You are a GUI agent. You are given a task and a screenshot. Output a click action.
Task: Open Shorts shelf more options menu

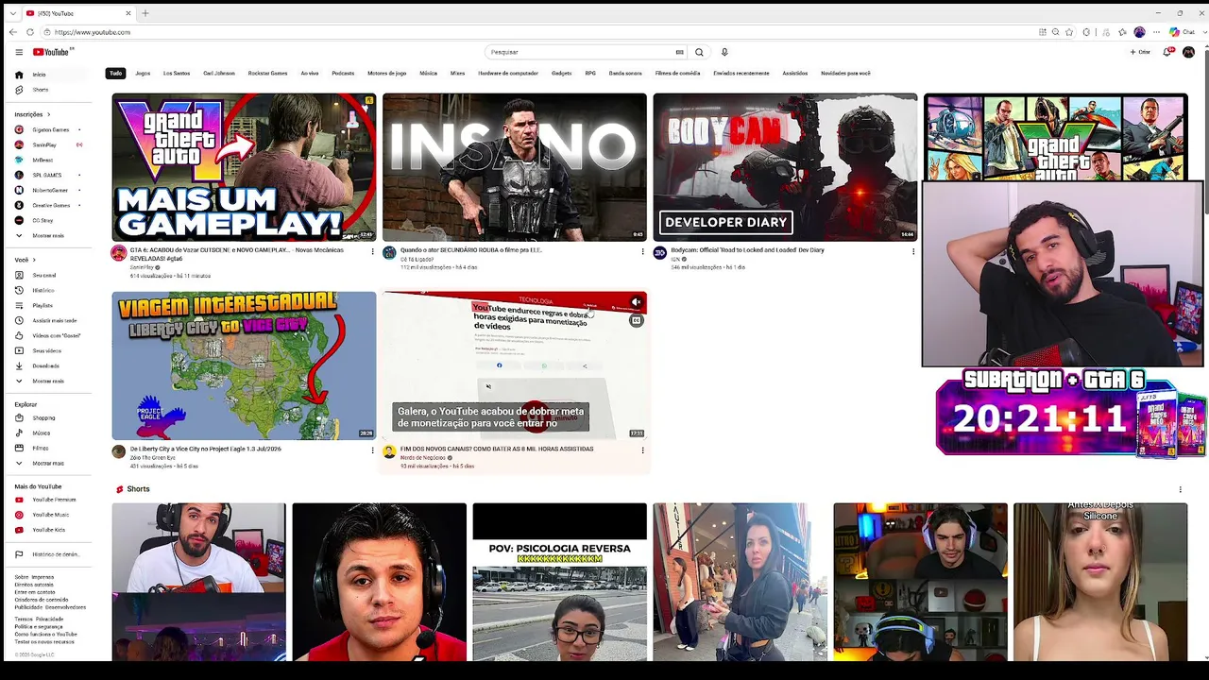1180,489
